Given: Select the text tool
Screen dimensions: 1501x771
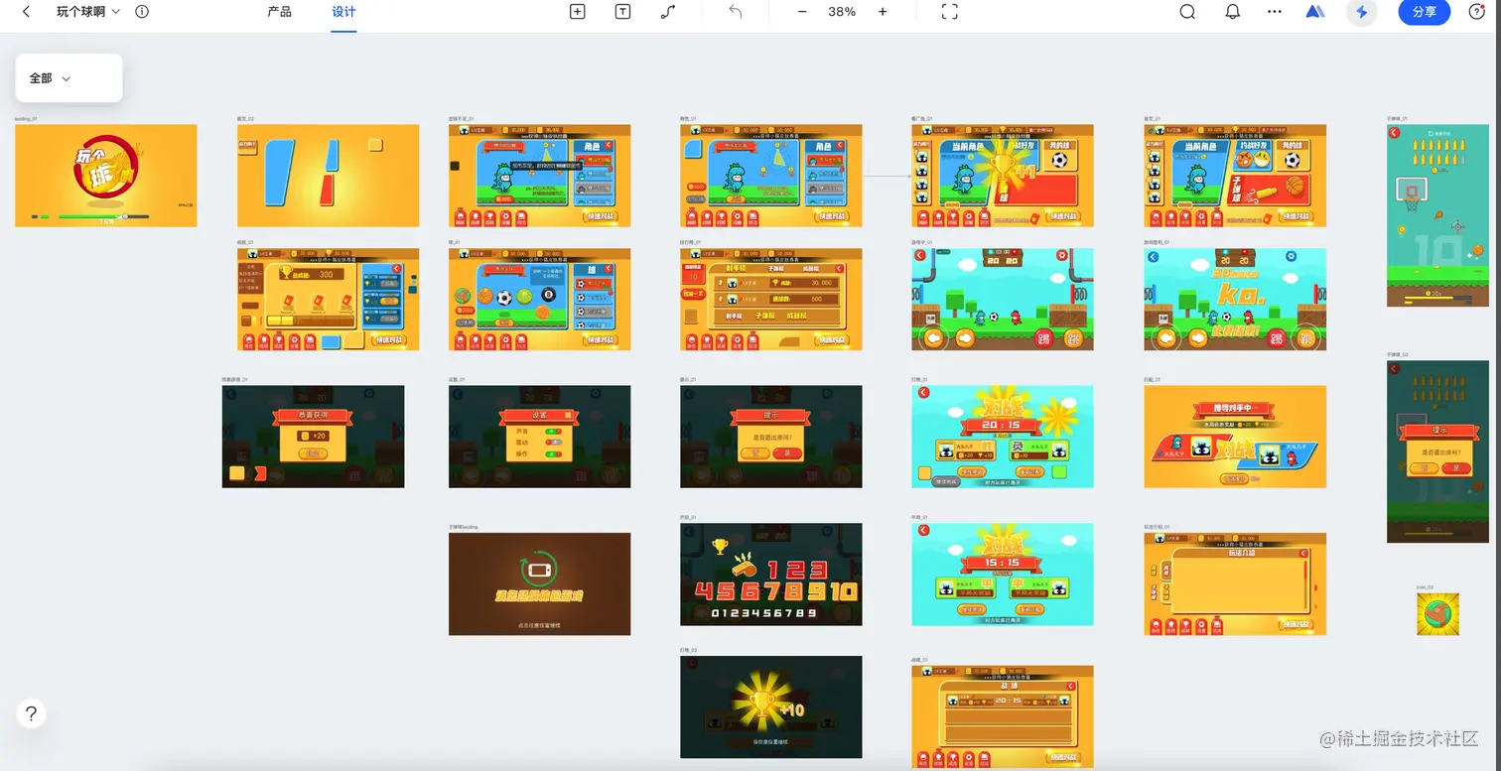Looking at the screenshot, I should pyautogui.click(x=622, y=12).
